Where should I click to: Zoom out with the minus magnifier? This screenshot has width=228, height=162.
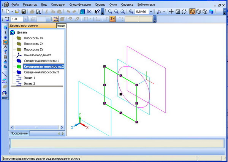click(123, 11)
